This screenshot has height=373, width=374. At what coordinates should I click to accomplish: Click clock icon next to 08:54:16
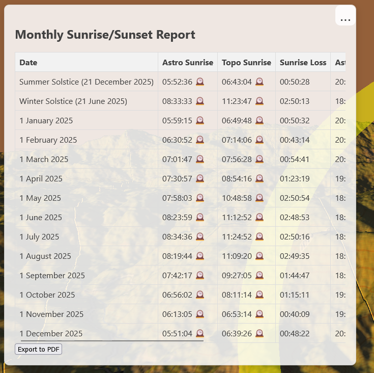point(260,178)
